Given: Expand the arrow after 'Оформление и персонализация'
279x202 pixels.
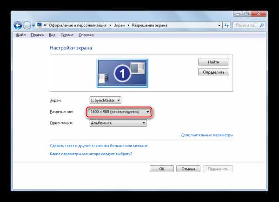Looking at the screenshot, I should pyautogui.click(x=110, y=26).
